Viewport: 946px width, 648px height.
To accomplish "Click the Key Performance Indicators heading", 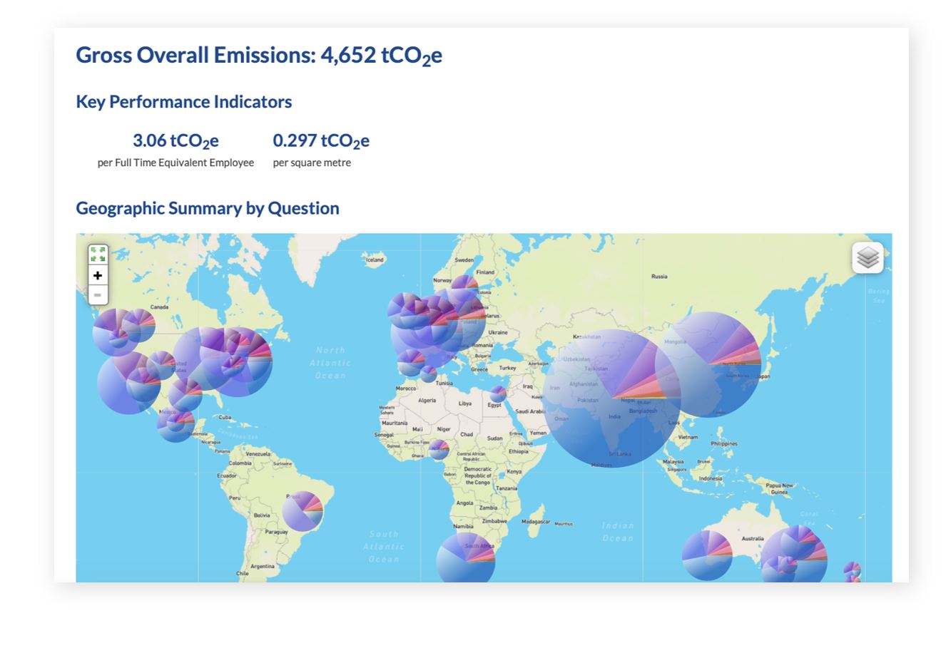I will tap(184, 101).
